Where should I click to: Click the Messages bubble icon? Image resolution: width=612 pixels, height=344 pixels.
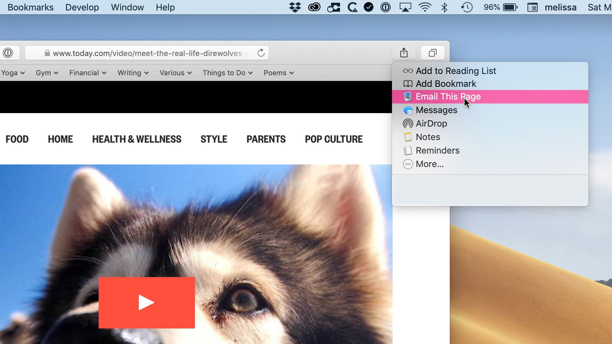(407, 110)
